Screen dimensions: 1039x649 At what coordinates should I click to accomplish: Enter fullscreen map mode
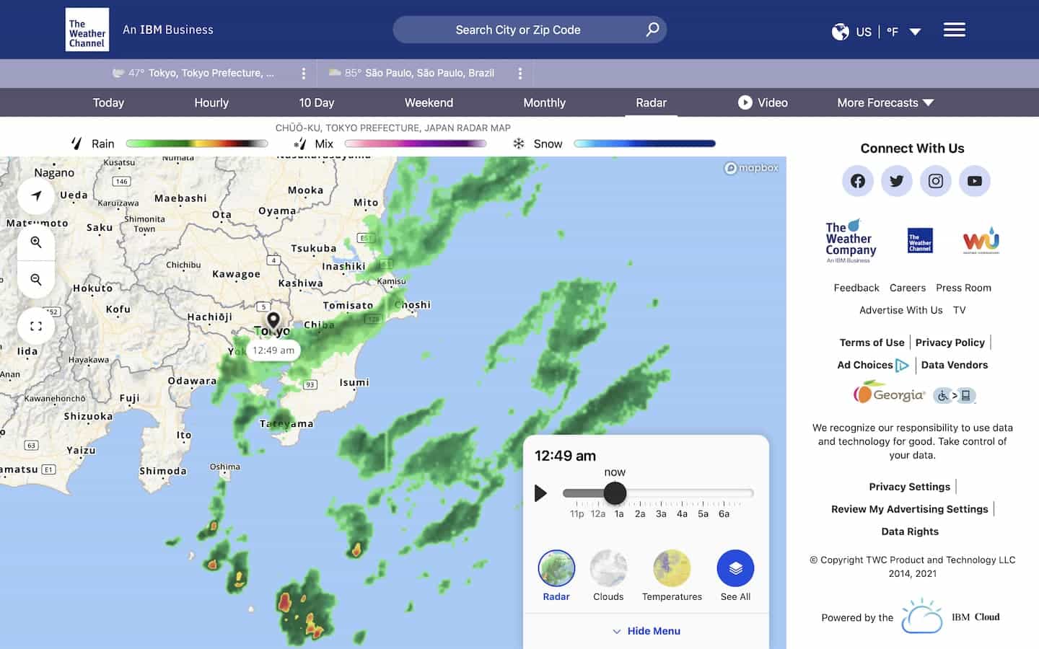click(x=36, y=326)
